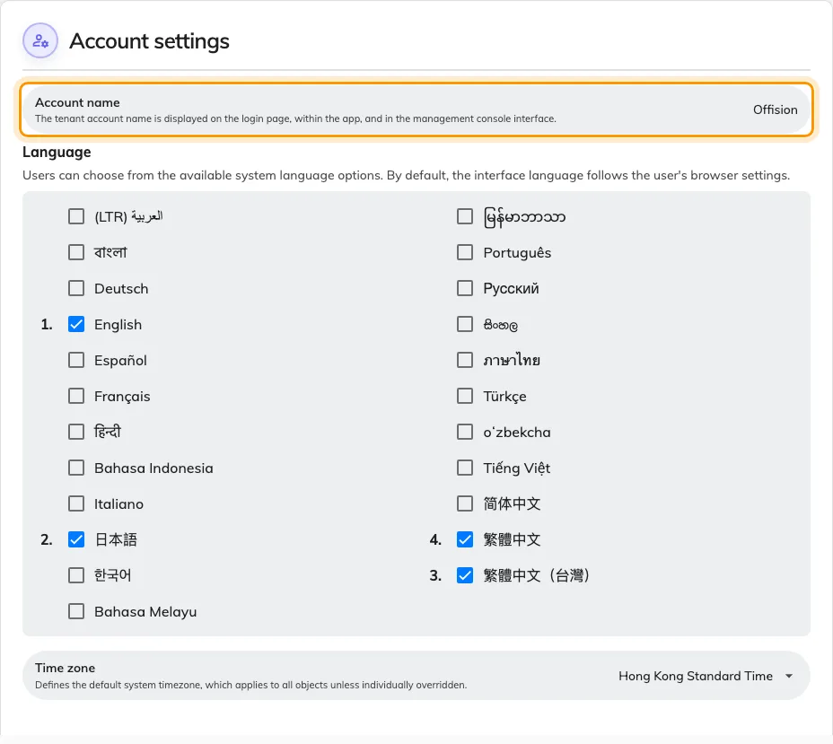Click the Bahasa Melayu label text
The height and width of the screenshot is (744, 833).
pos(145,612)
